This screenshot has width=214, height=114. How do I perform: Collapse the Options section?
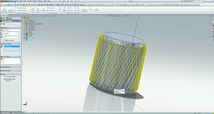coord(20,74)
